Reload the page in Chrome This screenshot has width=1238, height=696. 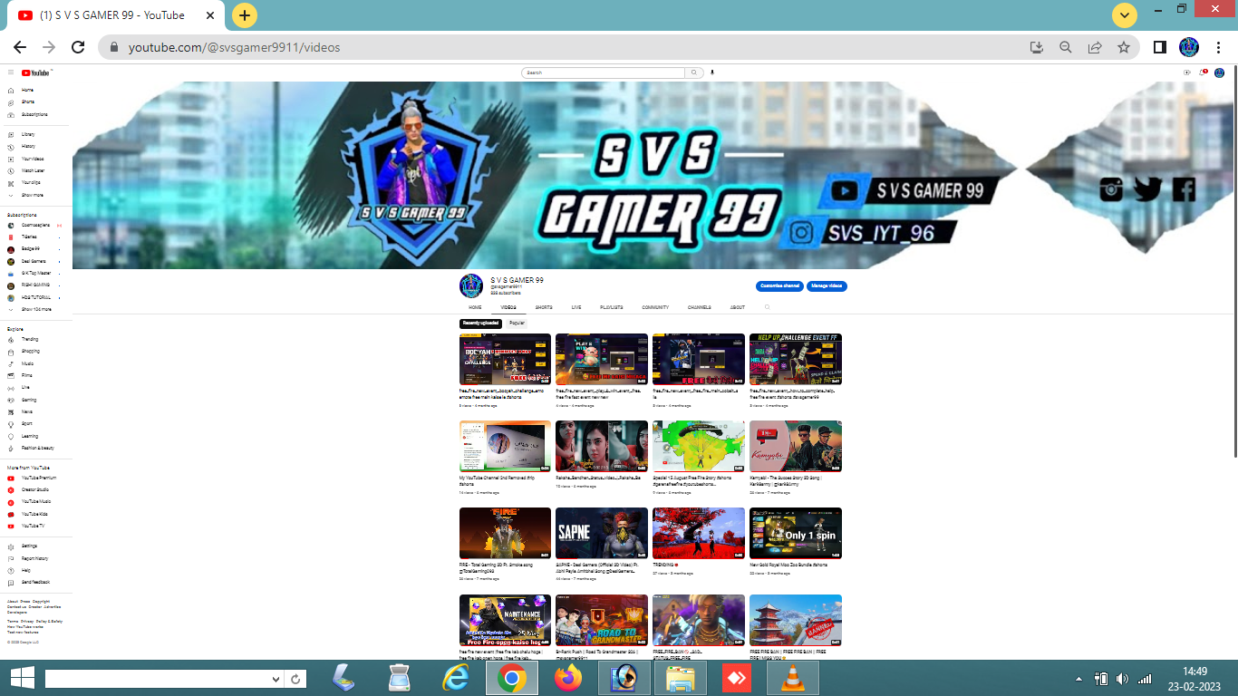(x=79, y=47)
